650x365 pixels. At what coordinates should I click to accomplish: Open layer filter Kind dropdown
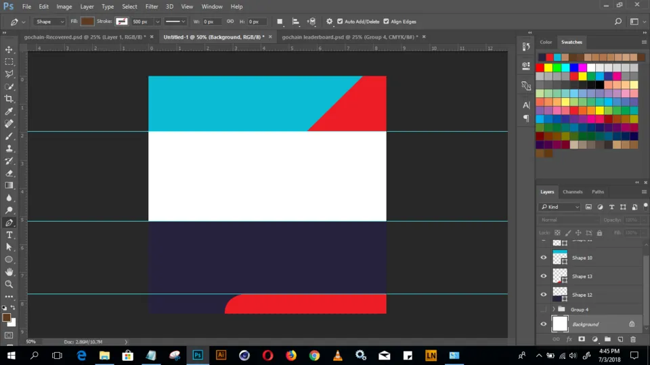[559, 207]
